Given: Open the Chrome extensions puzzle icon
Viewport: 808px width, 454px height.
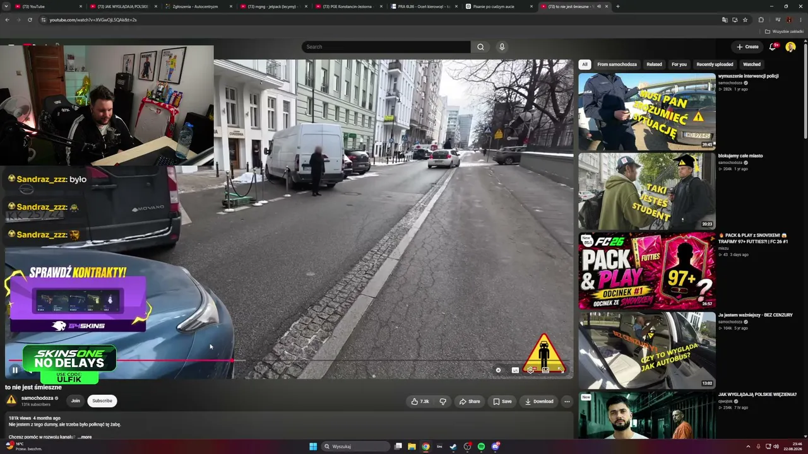Looking at the screenshot, I should (761, 20).
